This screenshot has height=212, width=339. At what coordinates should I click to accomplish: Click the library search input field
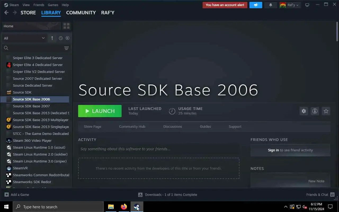tap(36, 48)
